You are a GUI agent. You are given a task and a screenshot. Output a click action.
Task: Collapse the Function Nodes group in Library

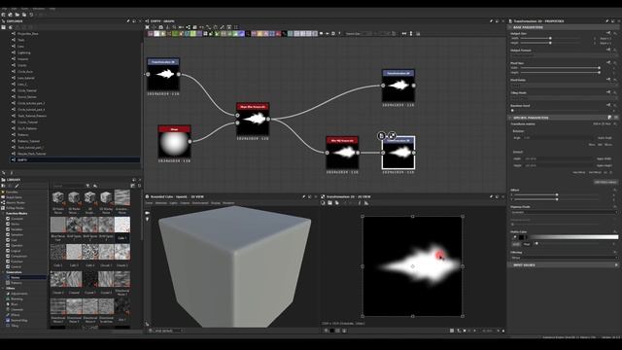[x=3, y=213]
